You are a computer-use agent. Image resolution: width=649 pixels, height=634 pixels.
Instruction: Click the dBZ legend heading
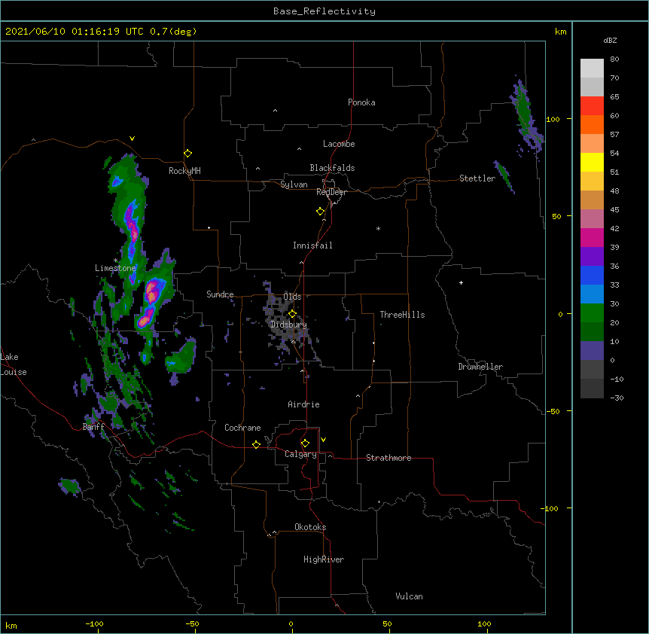pyautogui.click(x=610, y=41)
